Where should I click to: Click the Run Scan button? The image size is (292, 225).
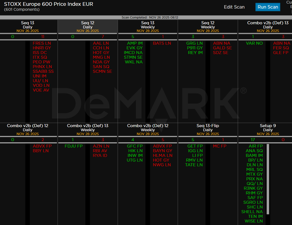pos(267,7)
